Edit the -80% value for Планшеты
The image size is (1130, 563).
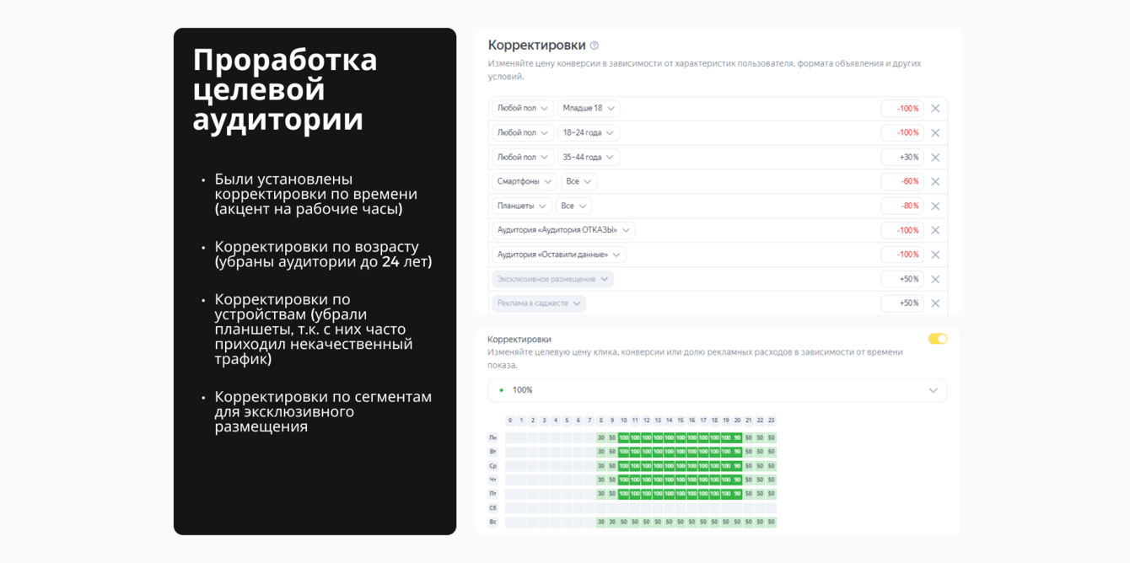point(902,206)
